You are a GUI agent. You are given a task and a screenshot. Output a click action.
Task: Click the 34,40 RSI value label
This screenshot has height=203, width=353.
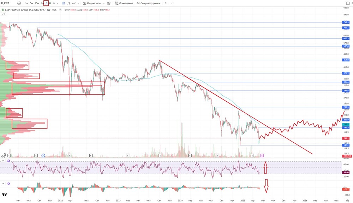pyautogui.click(x=346, y=172)
